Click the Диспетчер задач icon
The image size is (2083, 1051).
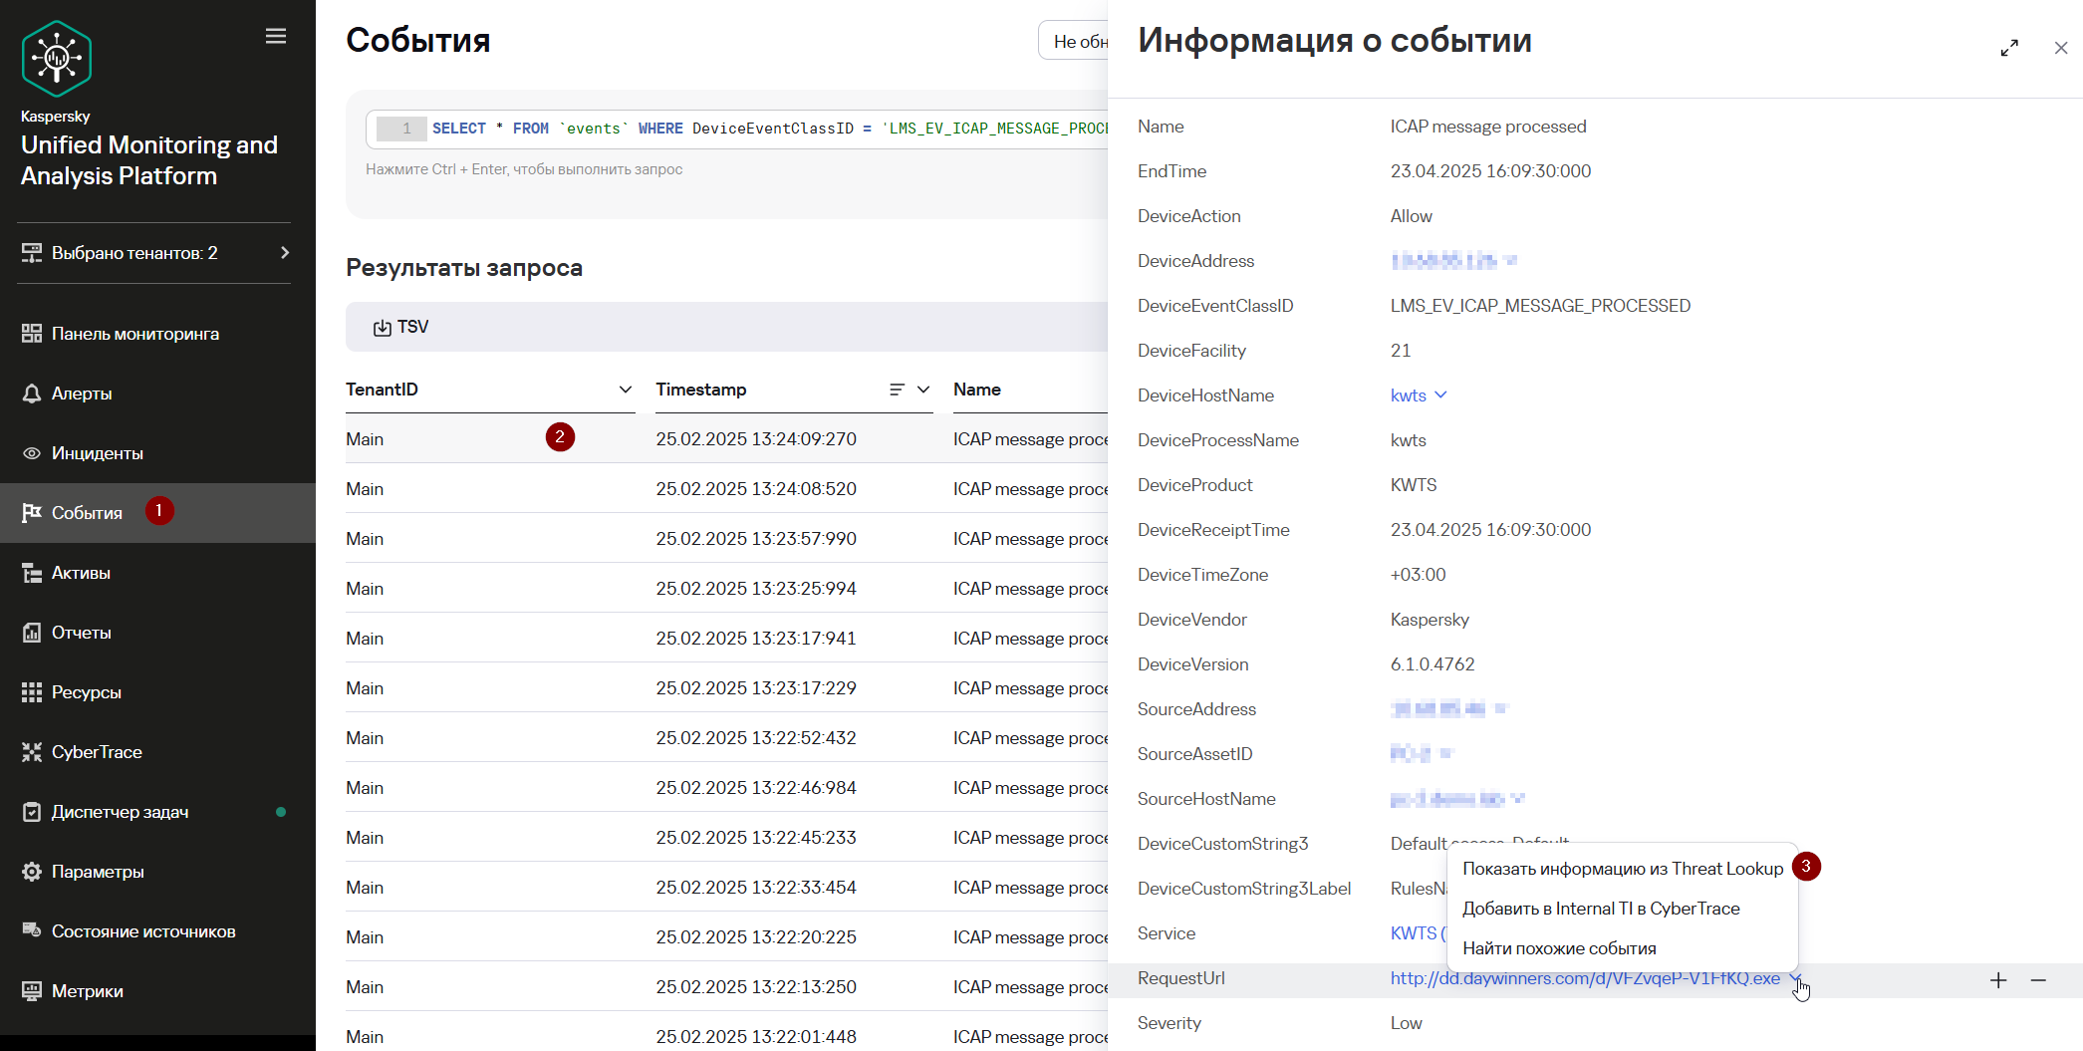(32, 812)
